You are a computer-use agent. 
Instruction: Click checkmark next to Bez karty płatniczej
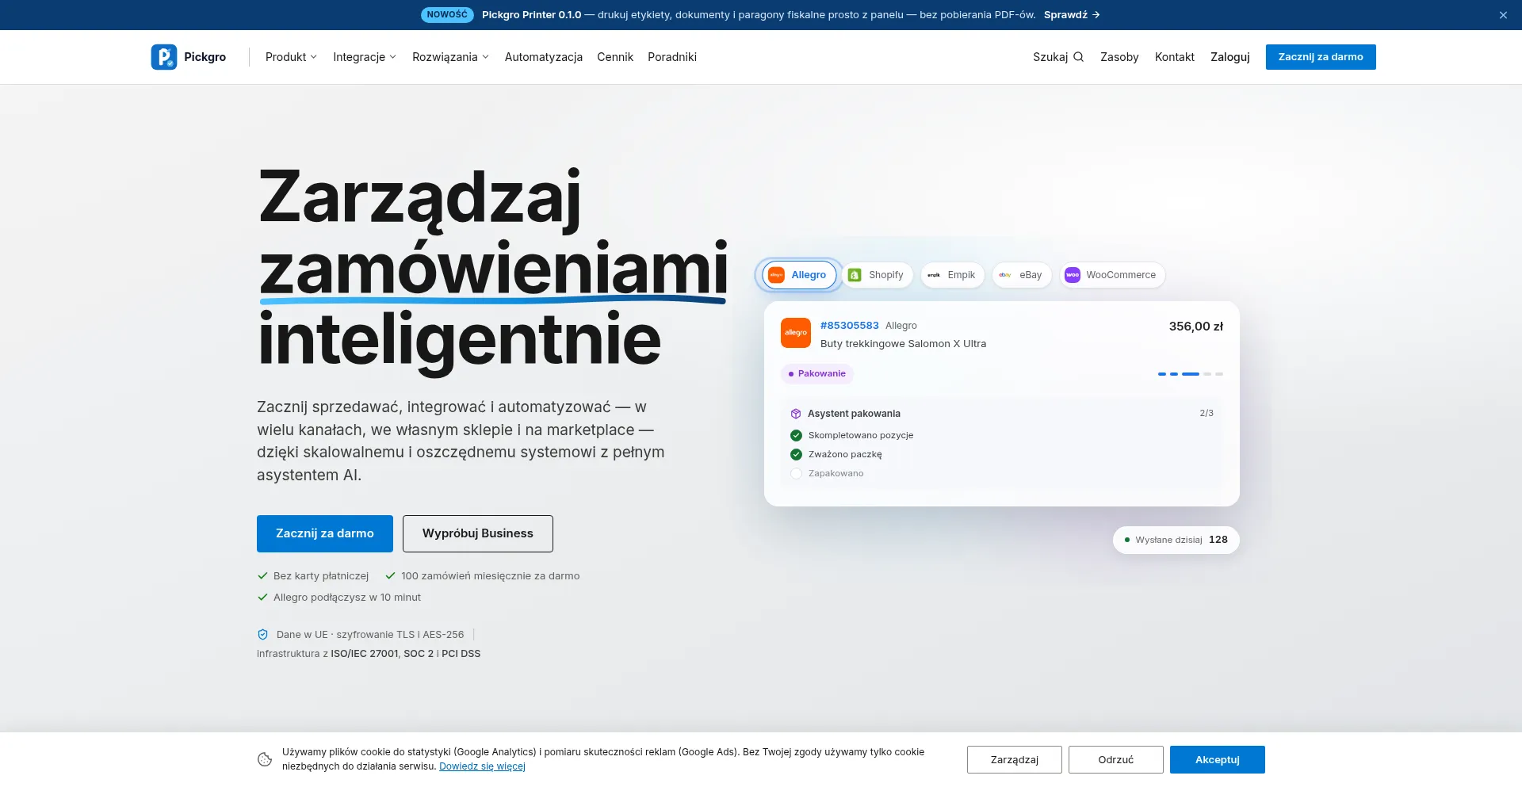tap(262, 576)
